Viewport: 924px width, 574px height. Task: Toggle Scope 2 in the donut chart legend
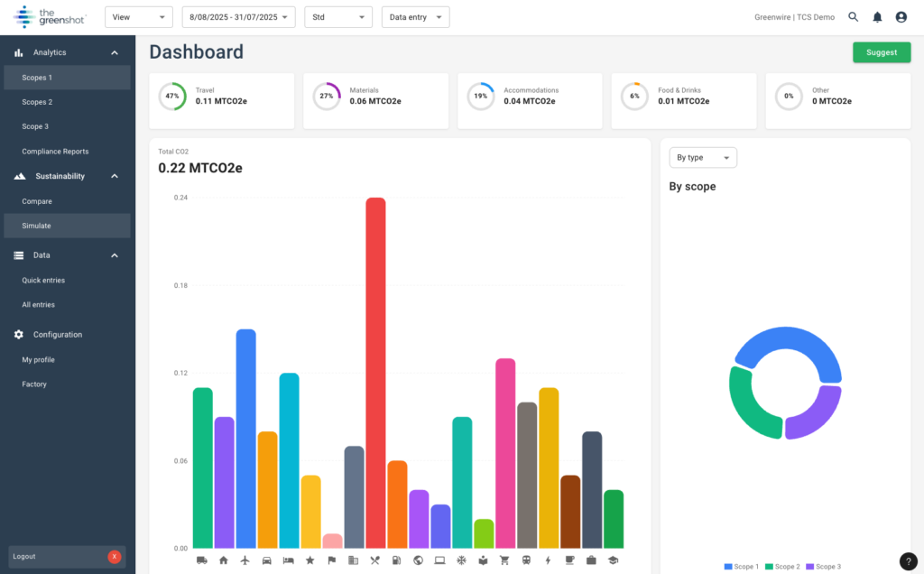781,566
